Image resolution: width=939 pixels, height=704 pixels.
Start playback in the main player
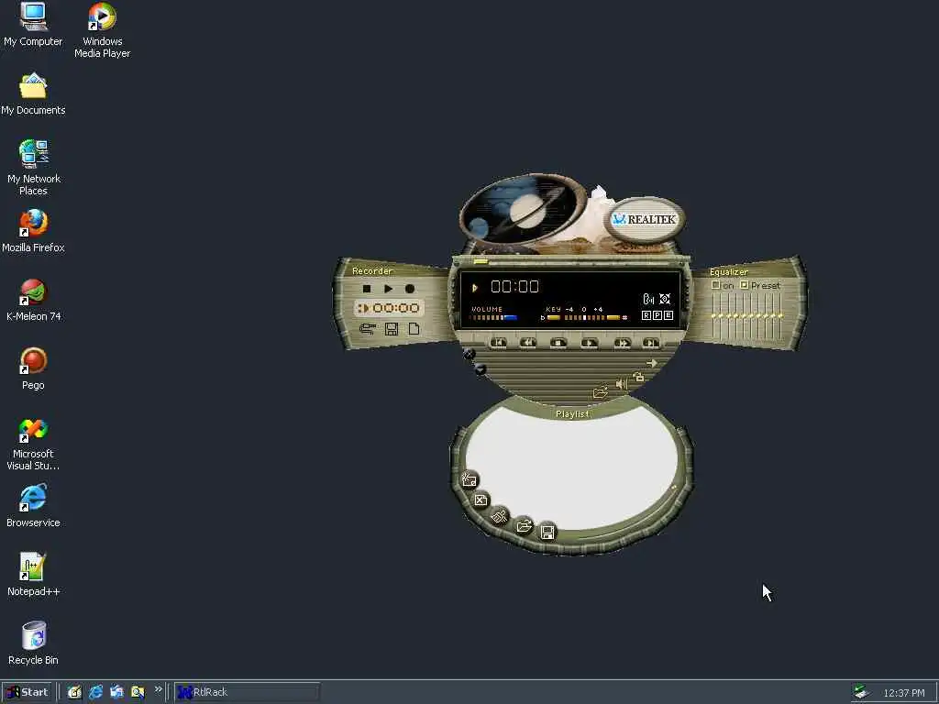[590, 343]
